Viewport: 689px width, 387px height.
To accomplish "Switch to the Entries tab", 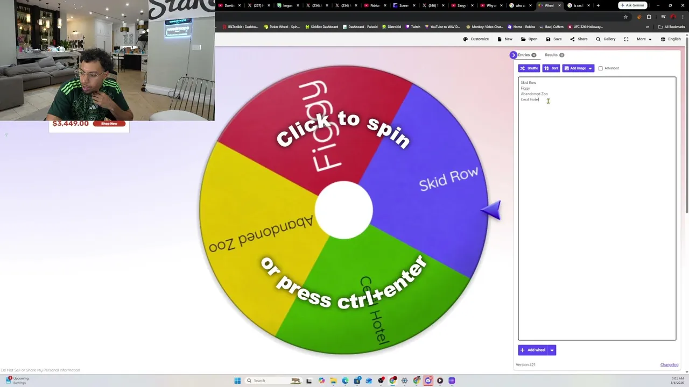I will (527, 55).
